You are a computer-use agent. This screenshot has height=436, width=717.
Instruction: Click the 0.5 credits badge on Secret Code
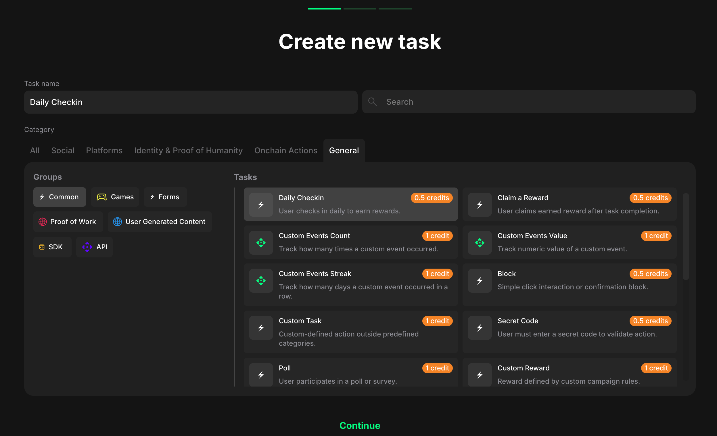coord(650,321)
